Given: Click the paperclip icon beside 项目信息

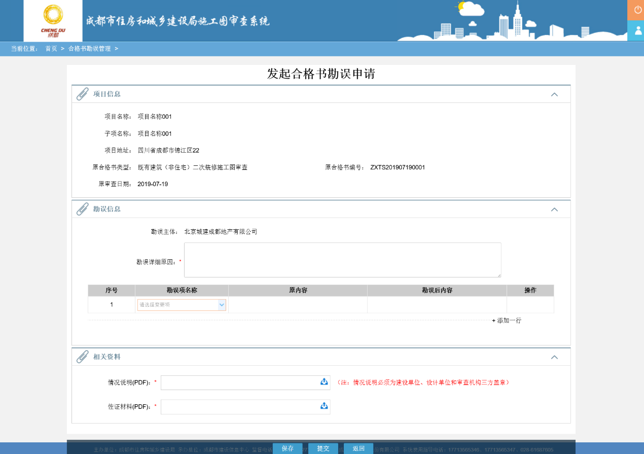Looking at the screenshot, I should [x=82, y=93].
